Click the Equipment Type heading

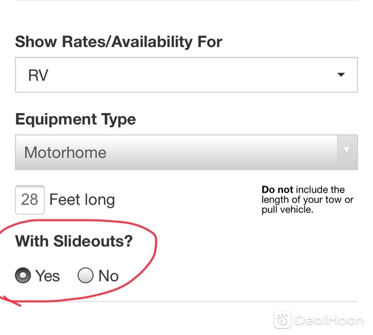tap(76, 119)
